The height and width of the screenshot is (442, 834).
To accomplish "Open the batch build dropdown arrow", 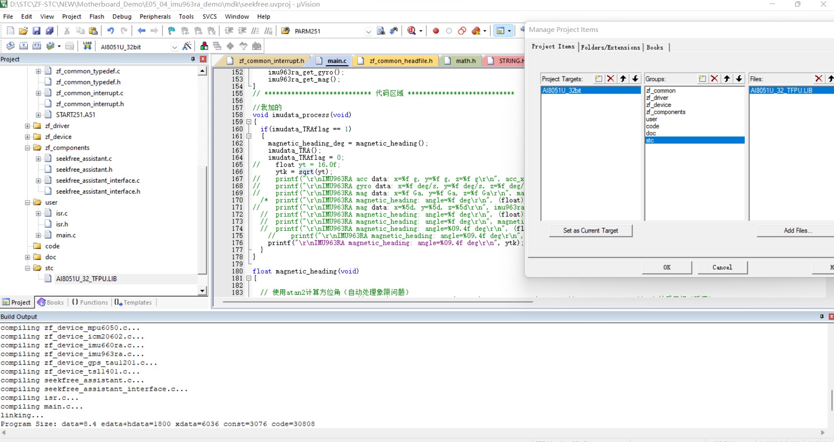I will click(59, 46).
